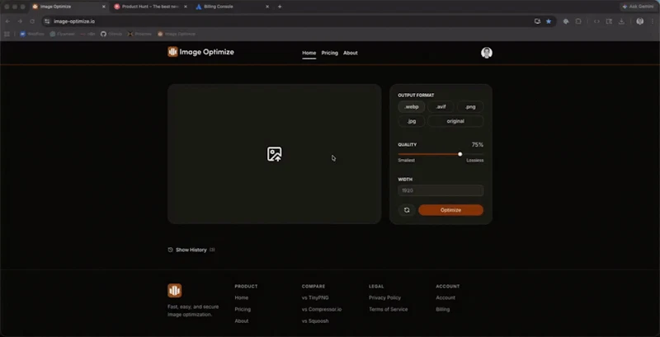Open the footer Billing link
Viewport: 660px width, 337px height.
point(443,309)
